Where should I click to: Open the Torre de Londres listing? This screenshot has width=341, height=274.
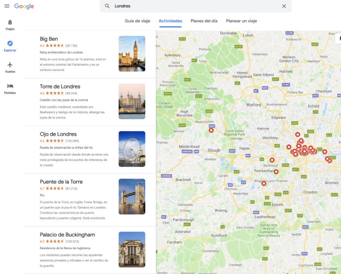[x=60, y=87]
